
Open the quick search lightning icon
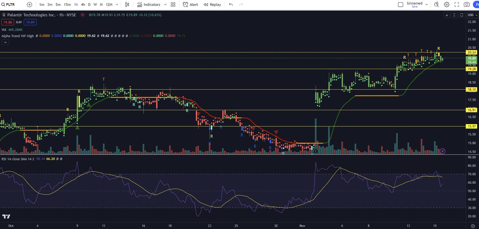[436, 5]
